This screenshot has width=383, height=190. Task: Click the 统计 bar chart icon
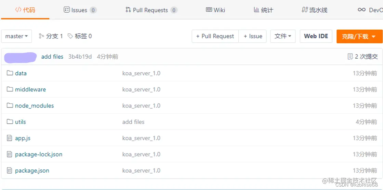coord(256,10)
